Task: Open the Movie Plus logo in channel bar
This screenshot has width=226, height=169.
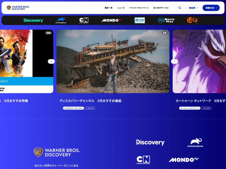Action: point(166,20)
